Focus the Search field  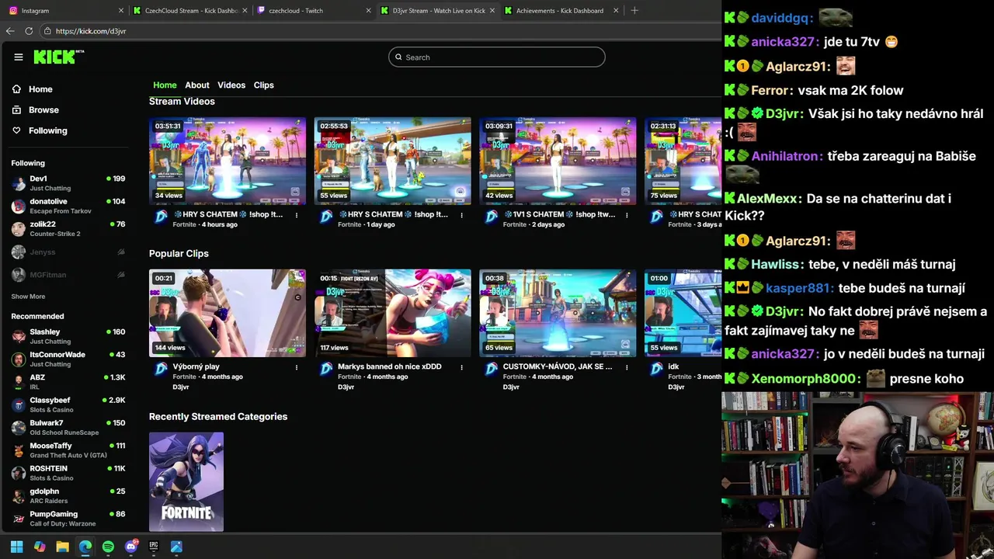click(497, 57)
